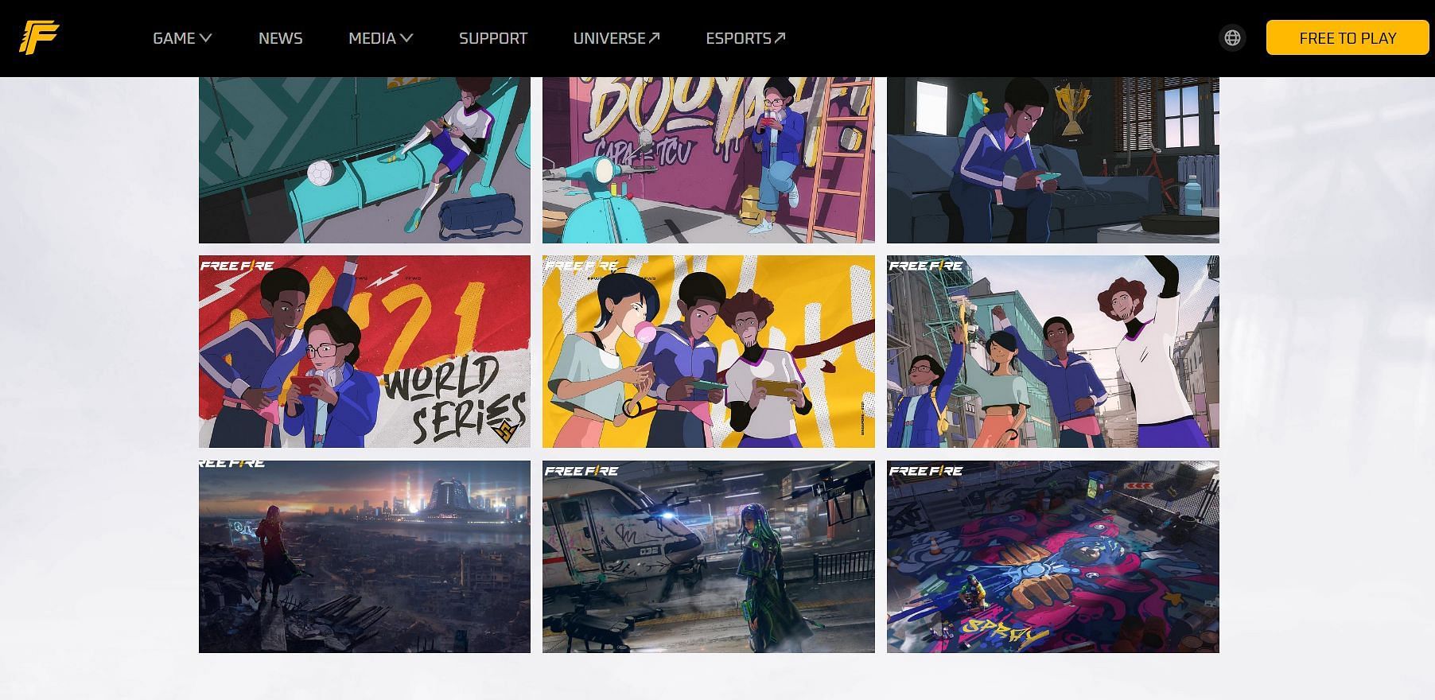Open the train station drone wallpaper
Screen dimensions: 1435x700
click(x=708, y=557)
